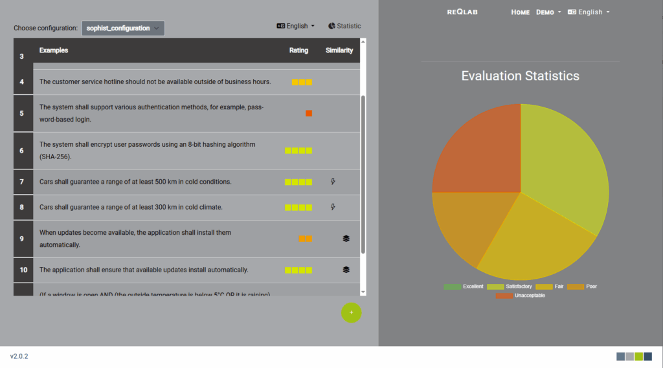
Task: Click the Examples column header
Action: [54, 50]
